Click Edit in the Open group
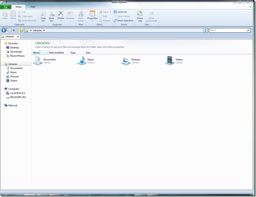Image resolution: width=256 pixels, height=197 pixels. click(x=103, y=16)
